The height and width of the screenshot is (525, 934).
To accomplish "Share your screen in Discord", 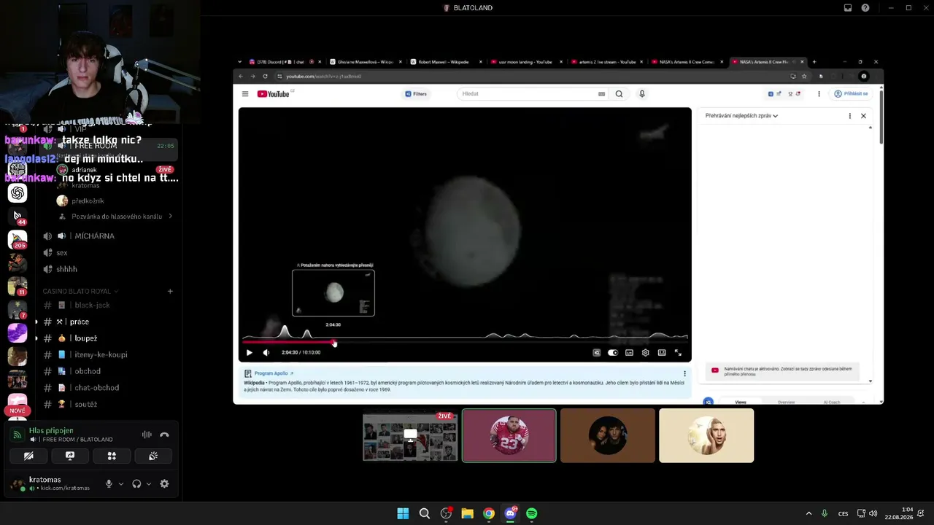I will [x=70, y=456].
